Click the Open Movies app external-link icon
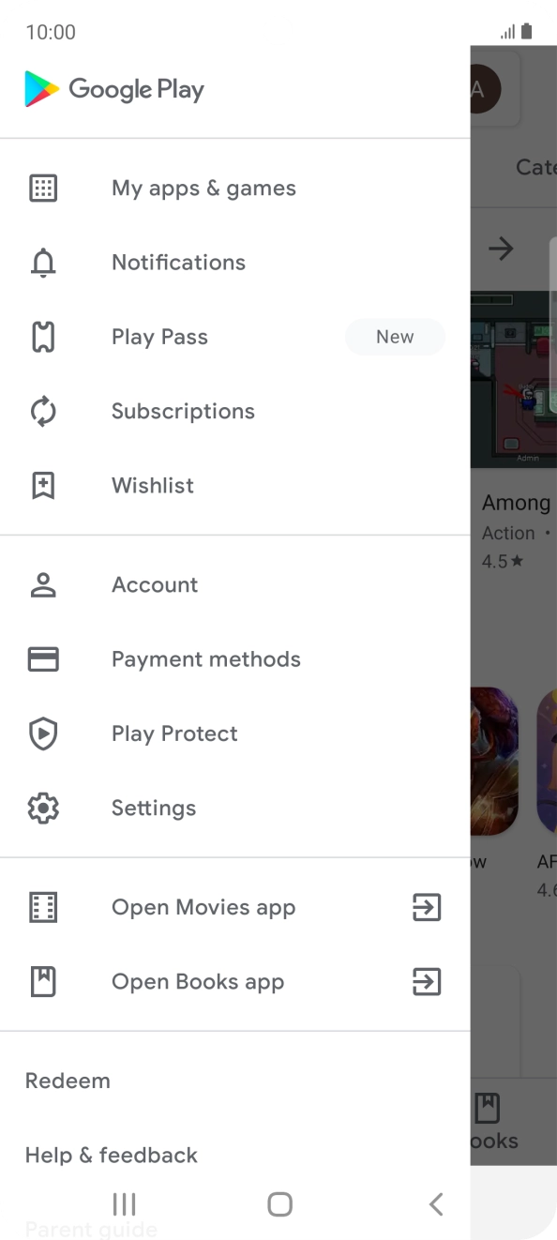Image resolution: width=557 pixels, height=1240 pixels. 426,907
